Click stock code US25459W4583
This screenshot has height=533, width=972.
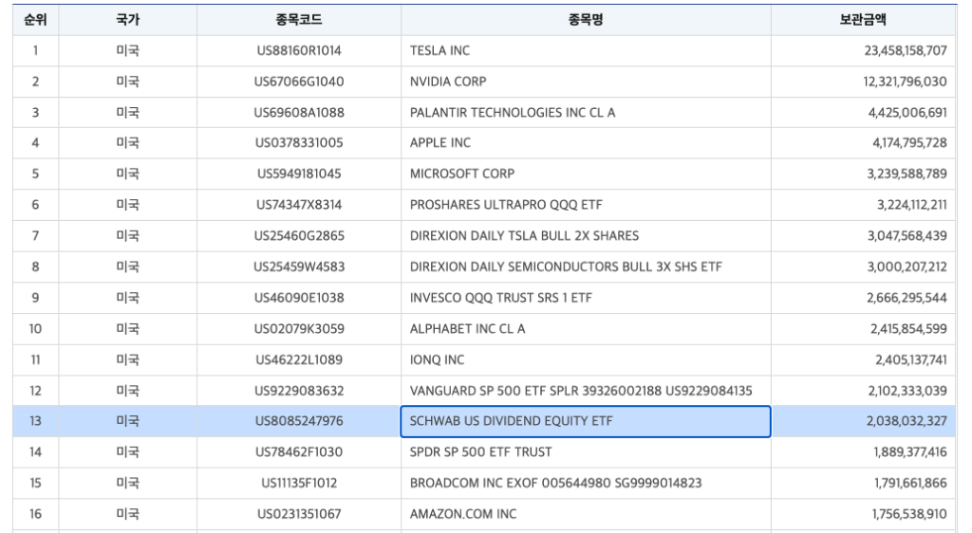(x=299, y=266)
